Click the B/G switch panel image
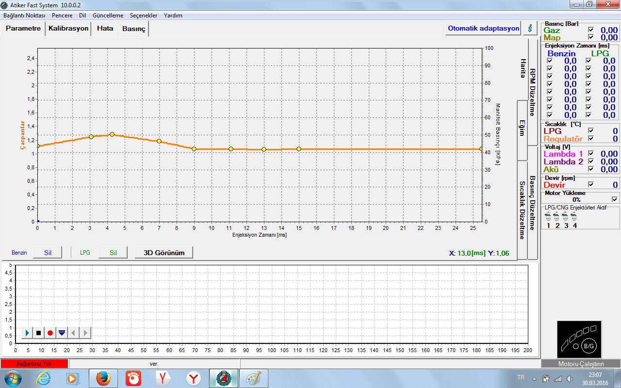The height and width of the screenshot is (388, 621). pos(579,339)
